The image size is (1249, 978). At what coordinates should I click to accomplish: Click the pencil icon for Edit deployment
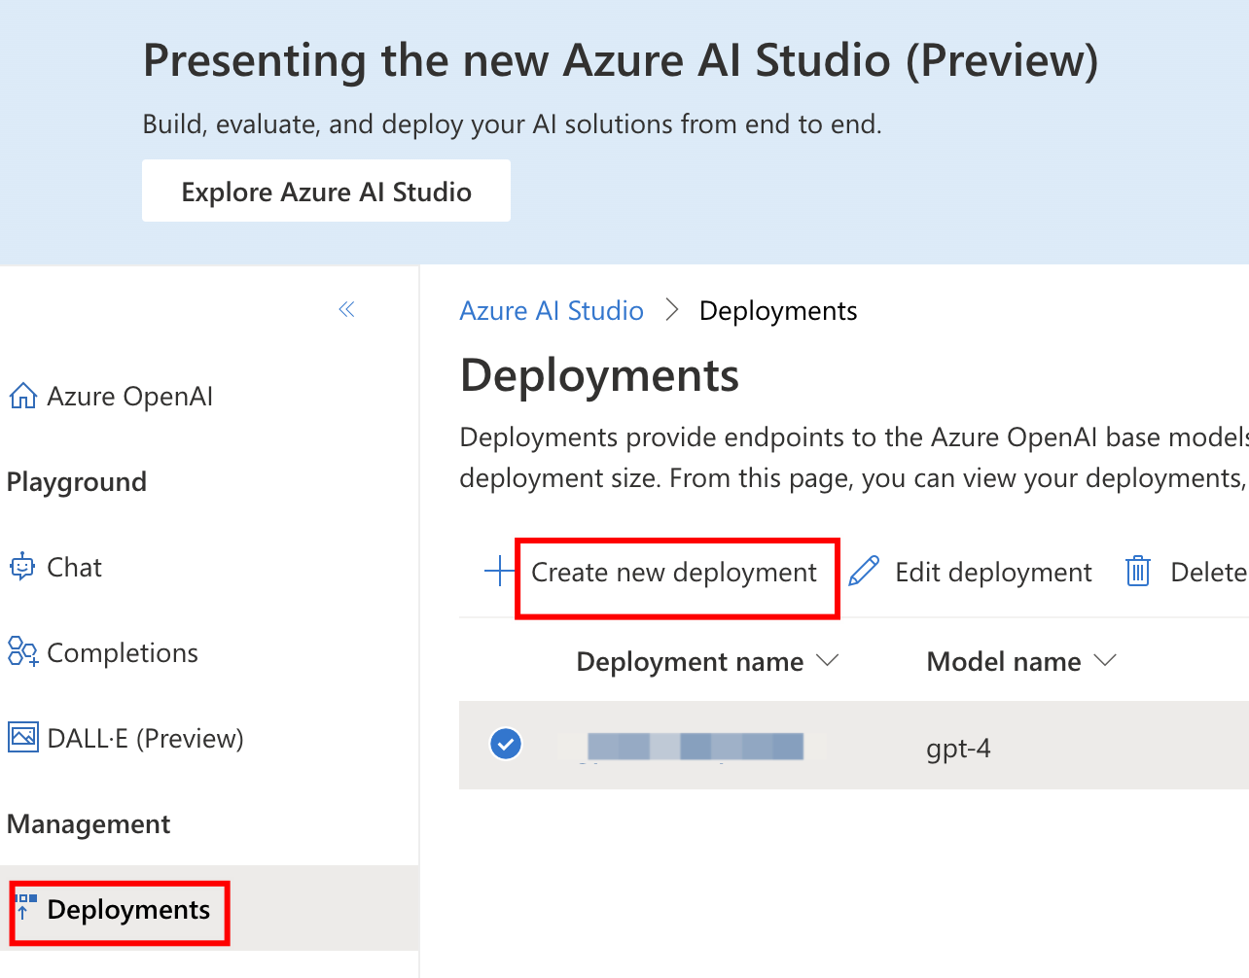click(x=864, y=572)
